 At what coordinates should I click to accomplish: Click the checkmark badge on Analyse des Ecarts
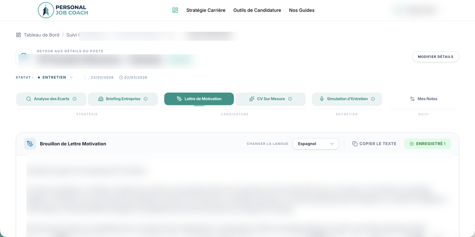pos(75,99)
